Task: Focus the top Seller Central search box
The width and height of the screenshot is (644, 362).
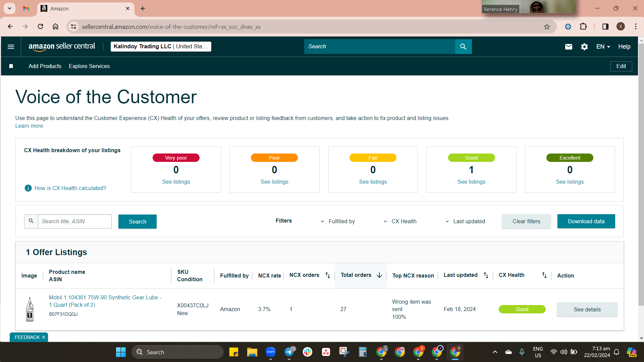Action: point(380,47)
